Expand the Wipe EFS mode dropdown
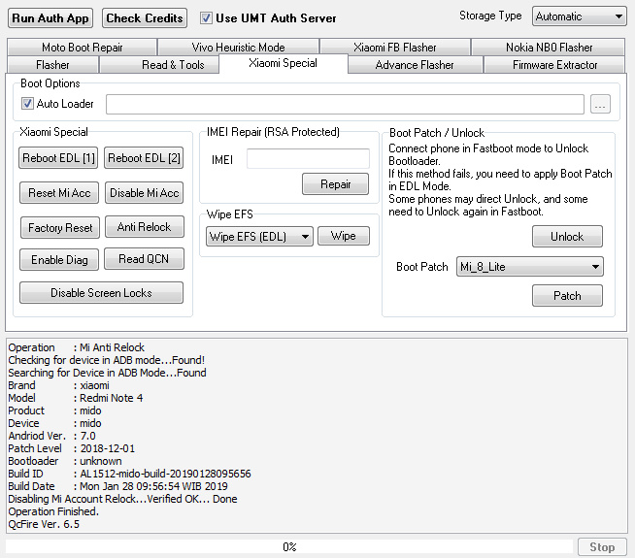 (x=259, y=236)
